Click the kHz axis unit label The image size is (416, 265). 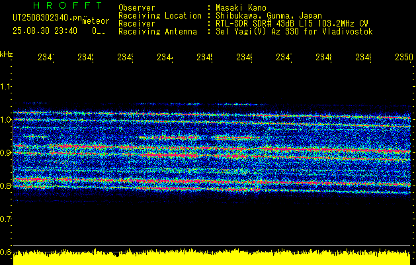[7, 54]
